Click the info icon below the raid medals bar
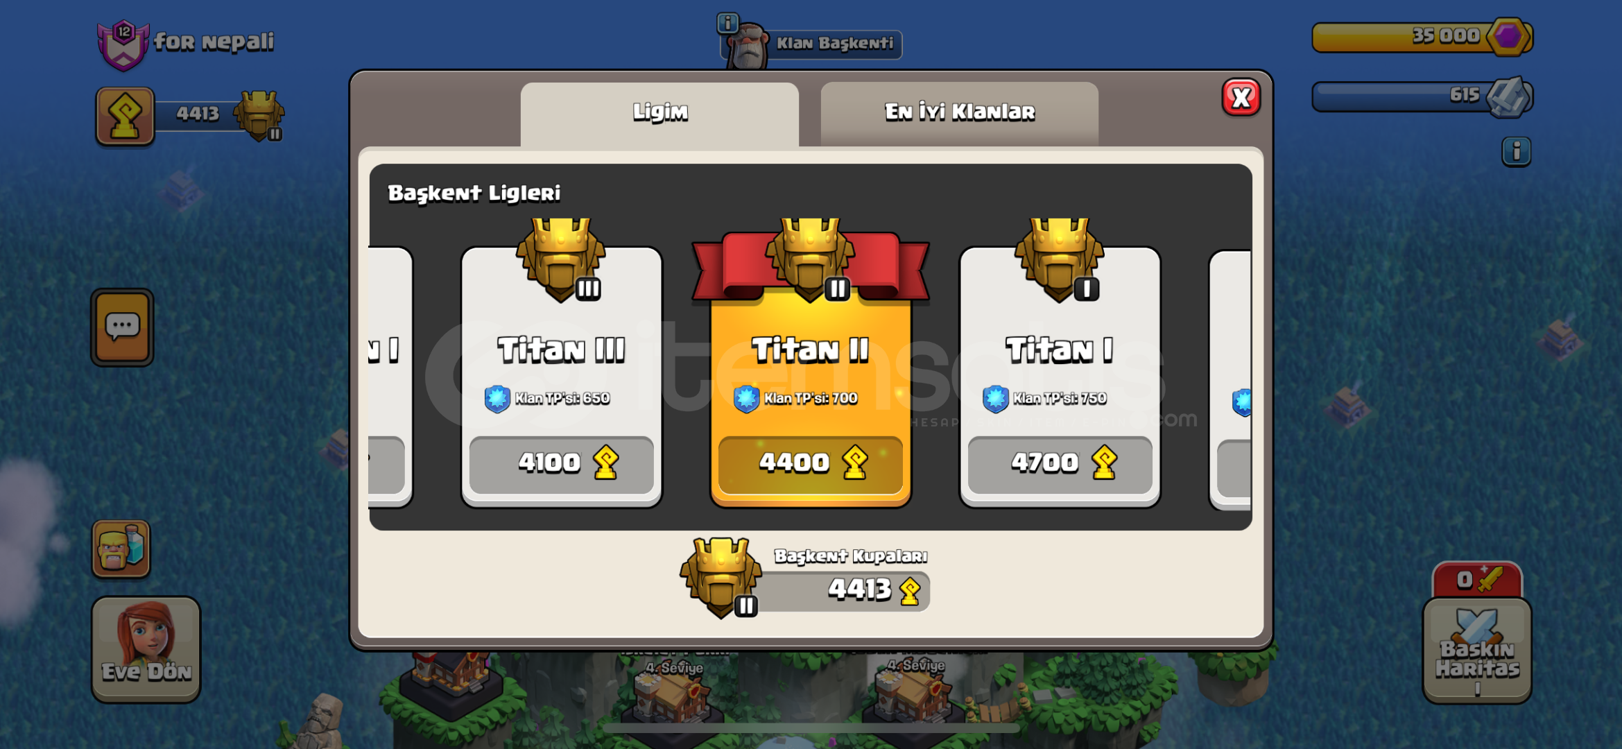The width and height of the screenshot is (1622, 749). 1516,151
